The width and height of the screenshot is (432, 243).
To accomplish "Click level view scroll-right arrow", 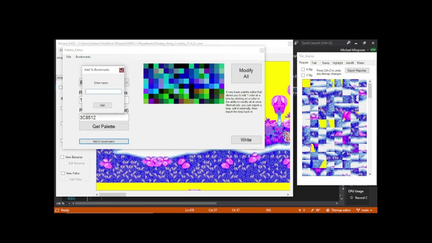I will [x=288, y=194].
